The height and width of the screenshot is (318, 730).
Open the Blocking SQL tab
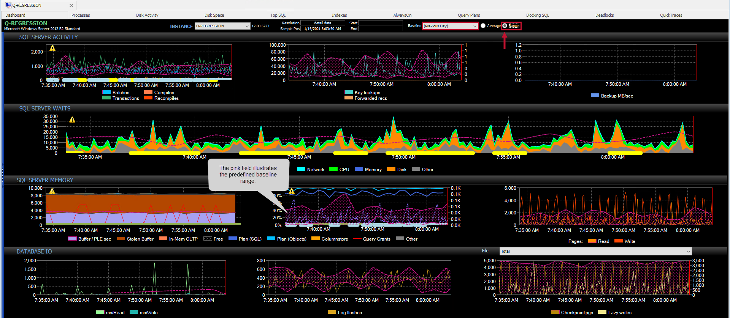pos(538,15)
